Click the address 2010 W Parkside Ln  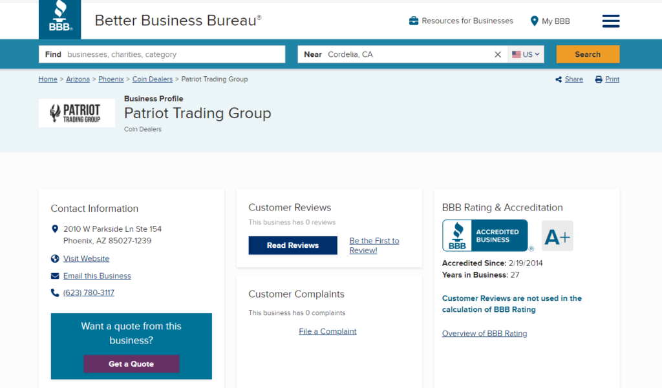coord(112,235)
